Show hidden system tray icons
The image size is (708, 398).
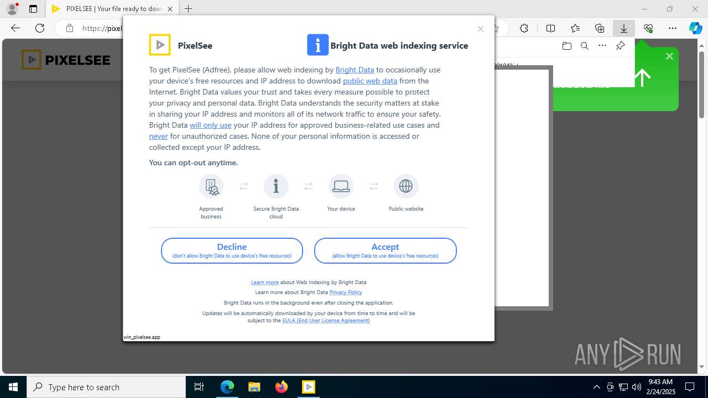(596, 387)
